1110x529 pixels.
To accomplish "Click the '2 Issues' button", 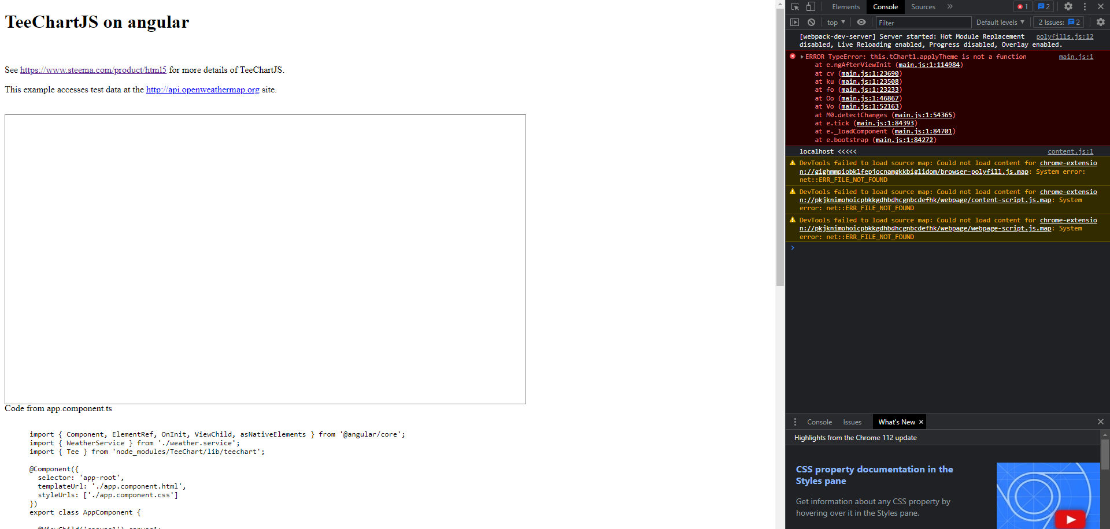I will pos(1059,23).
